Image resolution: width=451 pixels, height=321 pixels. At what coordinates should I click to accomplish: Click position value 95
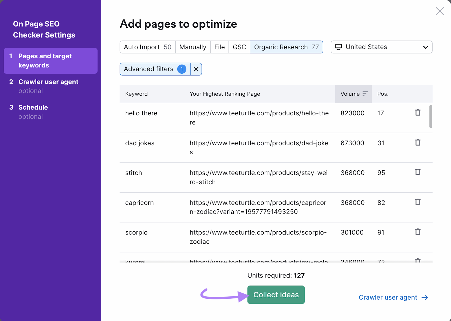click(381, 173)
